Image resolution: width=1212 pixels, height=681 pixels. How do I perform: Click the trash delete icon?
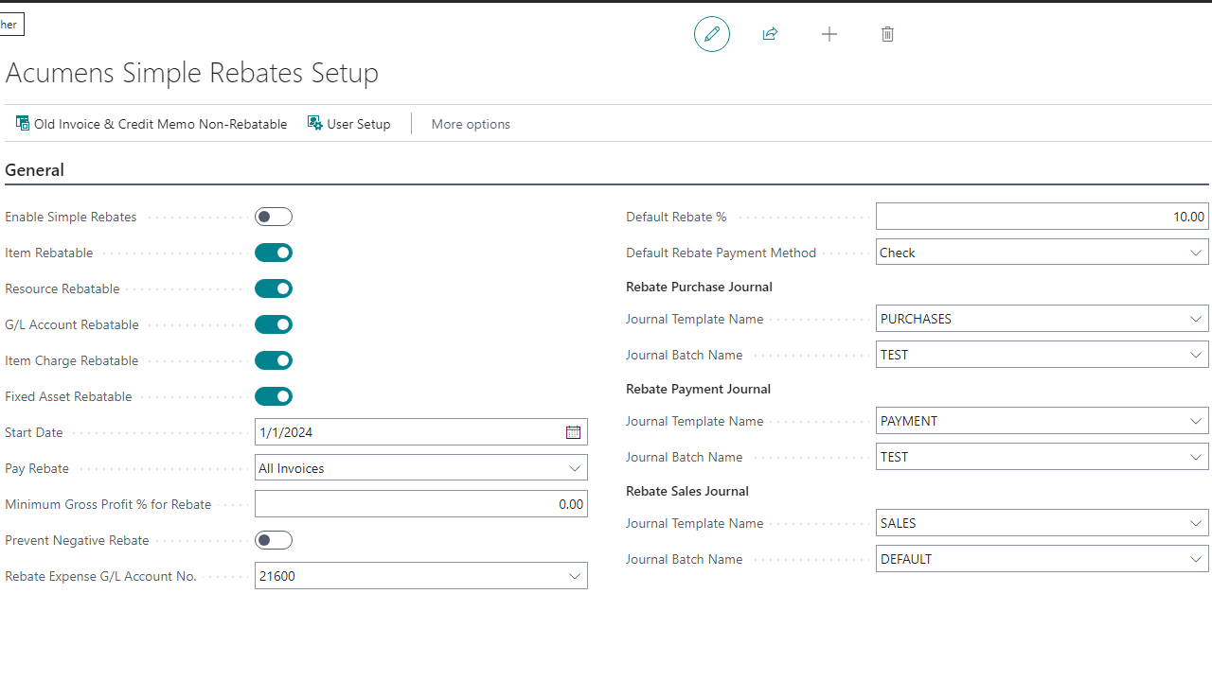click(887, 34)
